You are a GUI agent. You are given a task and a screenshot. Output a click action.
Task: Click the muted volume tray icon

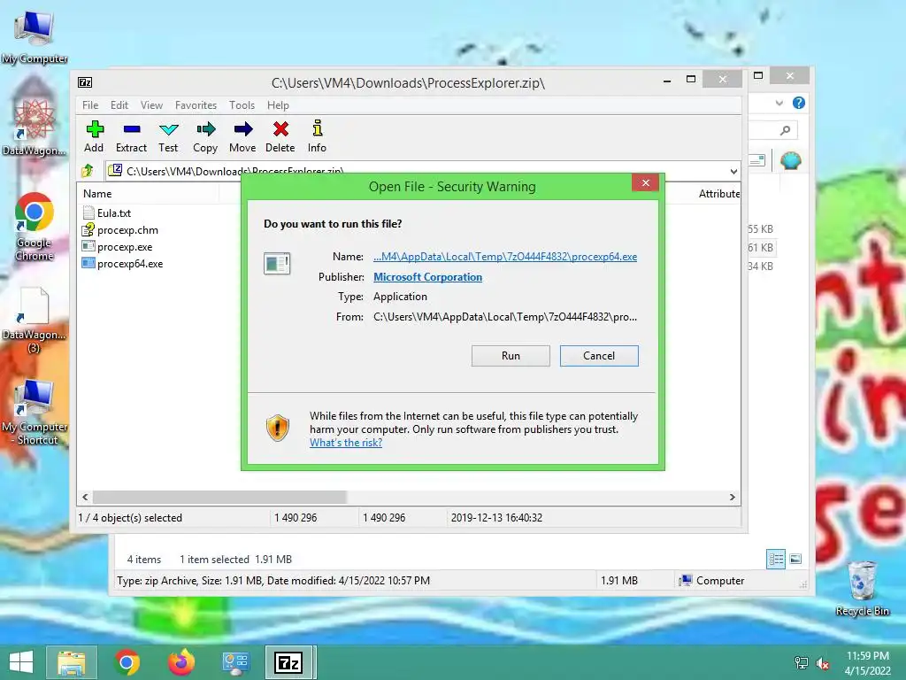(x=822, y=663)
